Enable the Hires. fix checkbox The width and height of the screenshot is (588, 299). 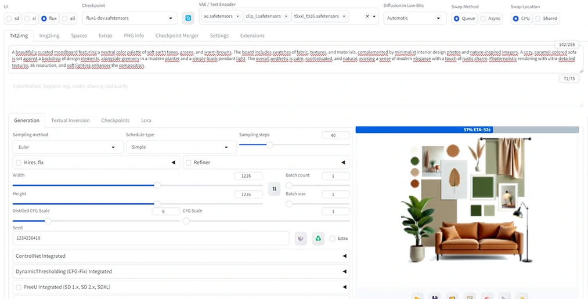click(19, 163)
